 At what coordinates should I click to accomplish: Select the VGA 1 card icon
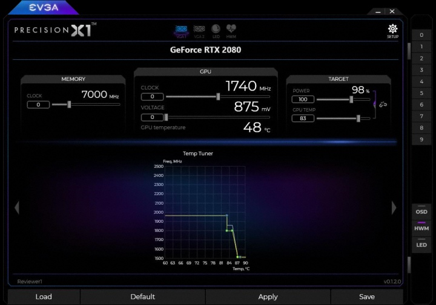coord(181,31)
